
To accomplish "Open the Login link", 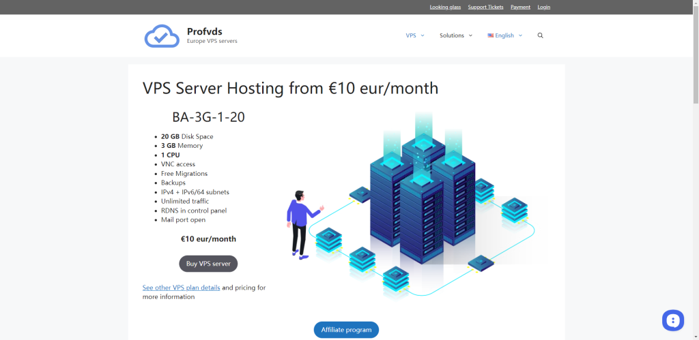I will pos(544,7).
